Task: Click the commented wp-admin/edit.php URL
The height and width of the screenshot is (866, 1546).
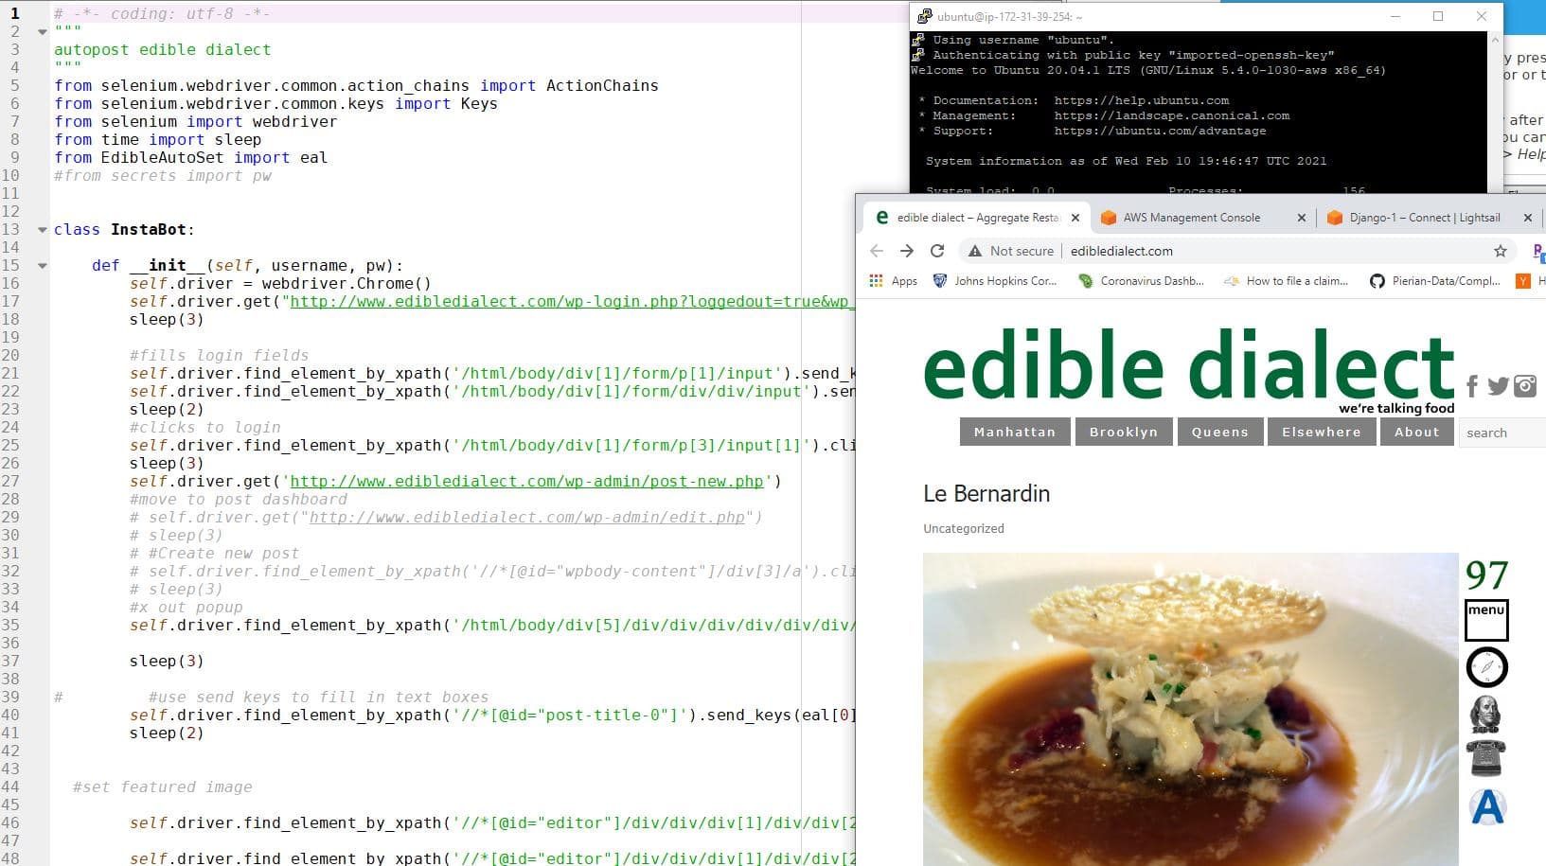Action: point(527,517)
